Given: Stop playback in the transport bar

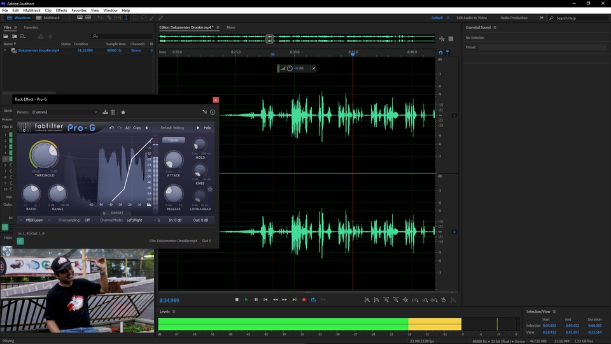Looking at the screenshot, I should [x=237, y=299].
